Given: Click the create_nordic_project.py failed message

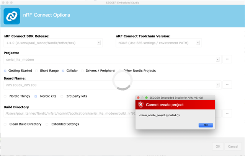Looking at the screenshot, I should coord(160,115).
